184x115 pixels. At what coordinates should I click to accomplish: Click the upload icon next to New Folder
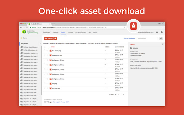(x=55, y=38)
